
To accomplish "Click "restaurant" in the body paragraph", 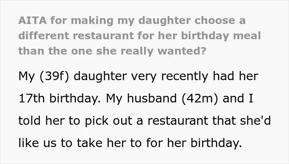I will tap(178, 121).
